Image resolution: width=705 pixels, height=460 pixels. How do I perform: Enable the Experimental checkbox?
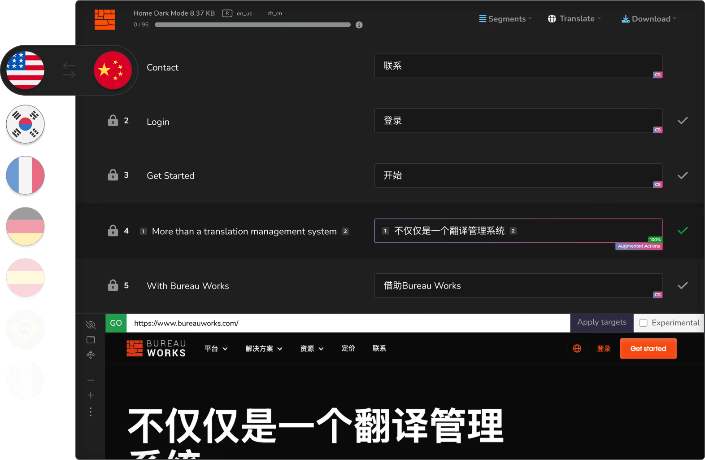click(644, 323)
